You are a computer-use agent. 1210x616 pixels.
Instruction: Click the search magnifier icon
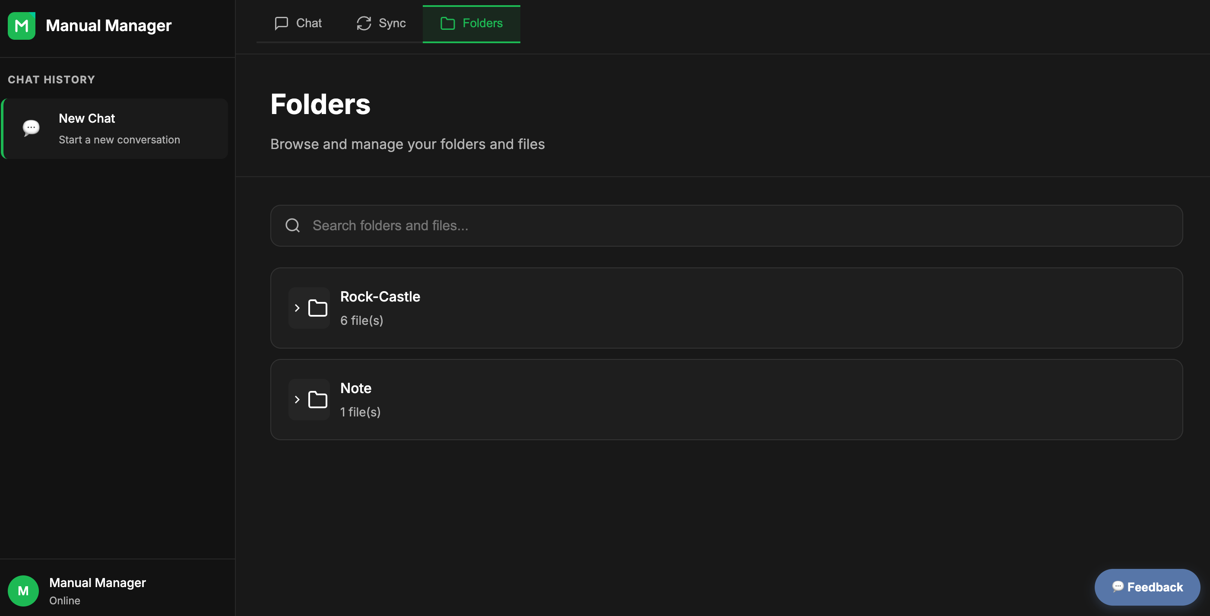click(292, 225)
